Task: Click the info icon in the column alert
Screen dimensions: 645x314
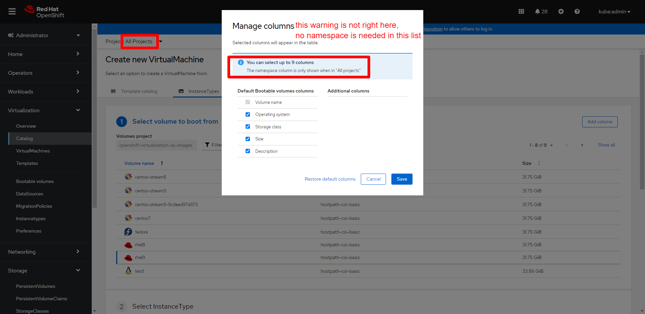Action: pyautogui.click(x=241, y=62)
